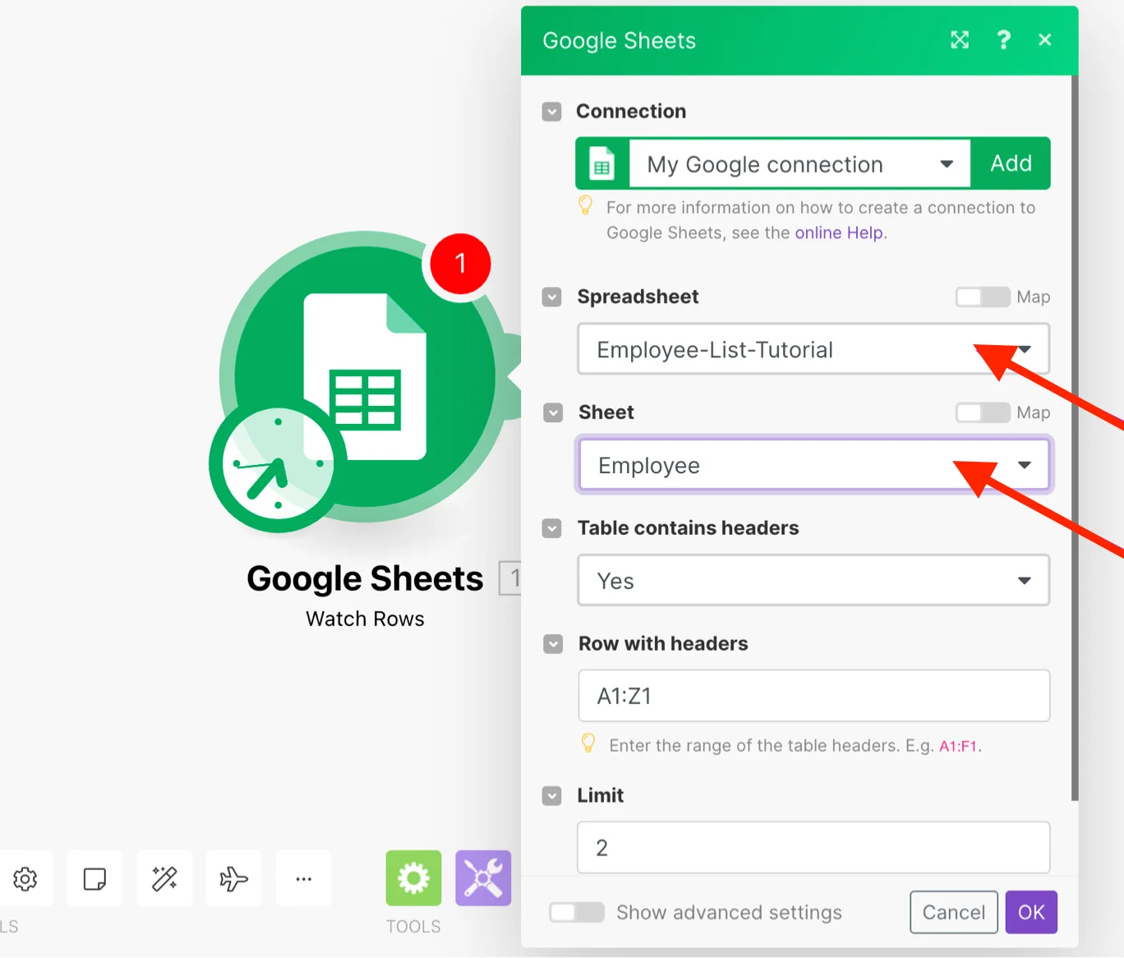
Task: Open help question mark in dialog header
Action: tap(1003, 40)
